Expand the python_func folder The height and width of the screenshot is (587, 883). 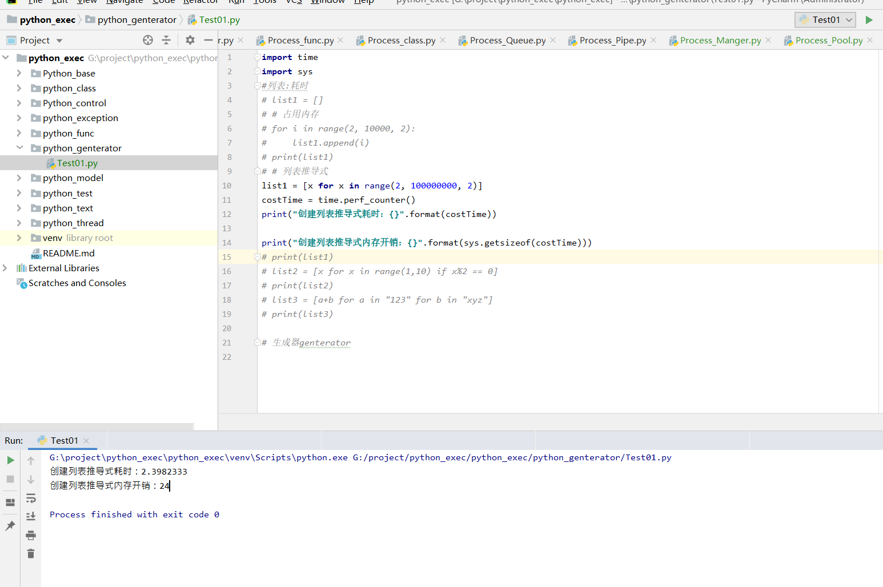[x=19, y=133]
